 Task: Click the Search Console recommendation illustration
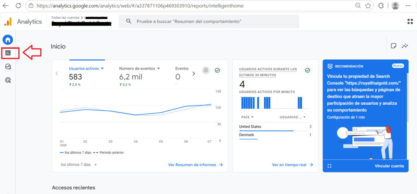(366, 142)
